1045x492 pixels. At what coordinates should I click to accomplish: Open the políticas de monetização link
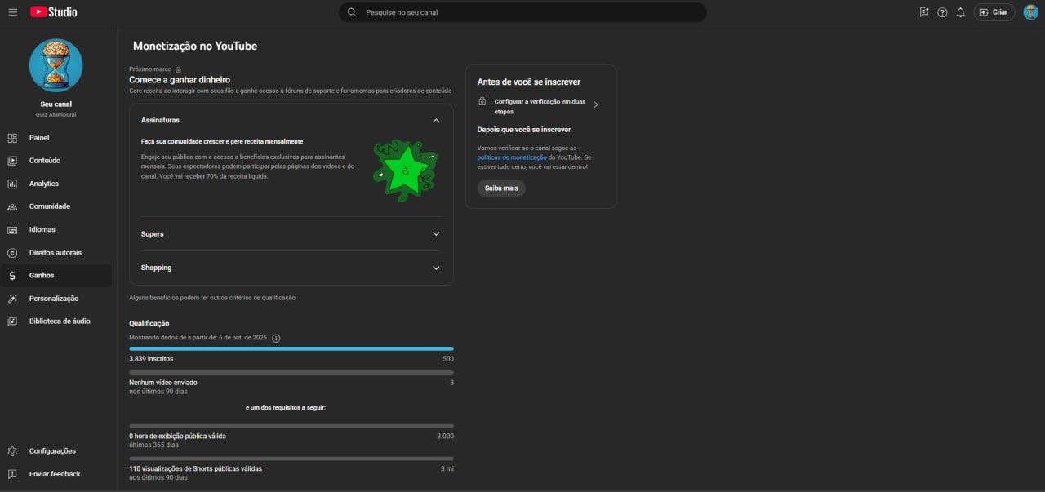(x=512, y=157)
